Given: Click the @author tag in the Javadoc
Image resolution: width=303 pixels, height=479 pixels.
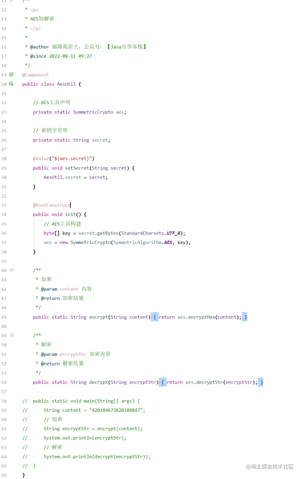Looking at the screenshot, I should (x=39, y=47).
